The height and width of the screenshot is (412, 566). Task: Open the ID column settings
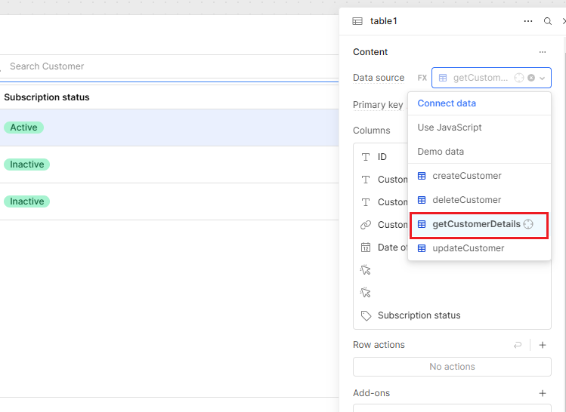(x=382, y=157)
